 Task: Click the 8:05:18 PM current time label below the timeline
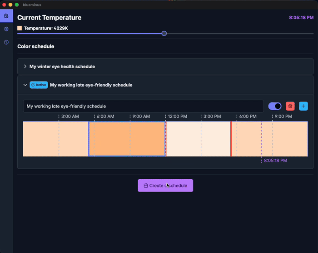coord(275,161)
